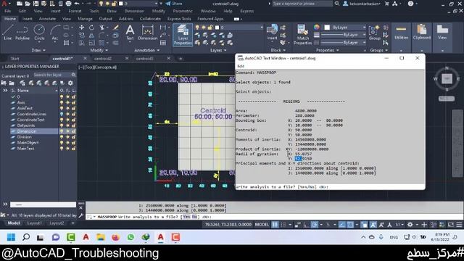Open the Layout1 tab
Image resolution: width=464 pixels, height=261 pixels.
click(x=35, y=223)
